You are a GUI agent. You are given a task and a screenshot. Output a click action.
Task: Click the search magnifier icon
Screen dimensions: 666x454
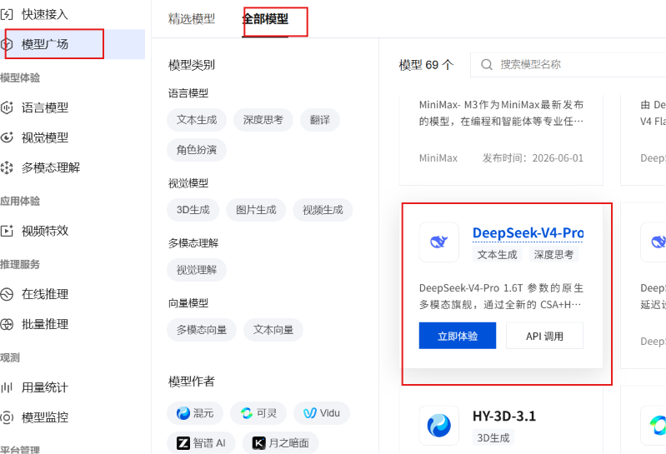click(487, 64)
